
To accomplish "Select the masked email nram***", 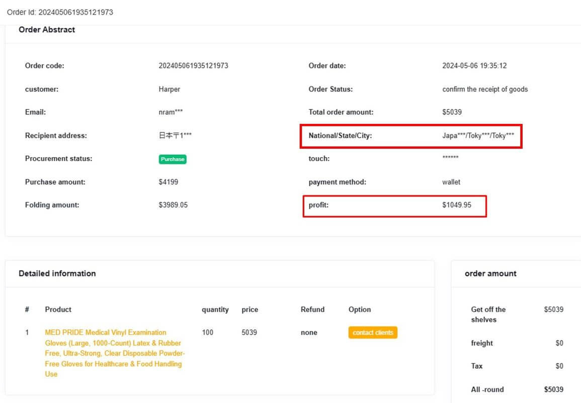I will coord(169,112).
